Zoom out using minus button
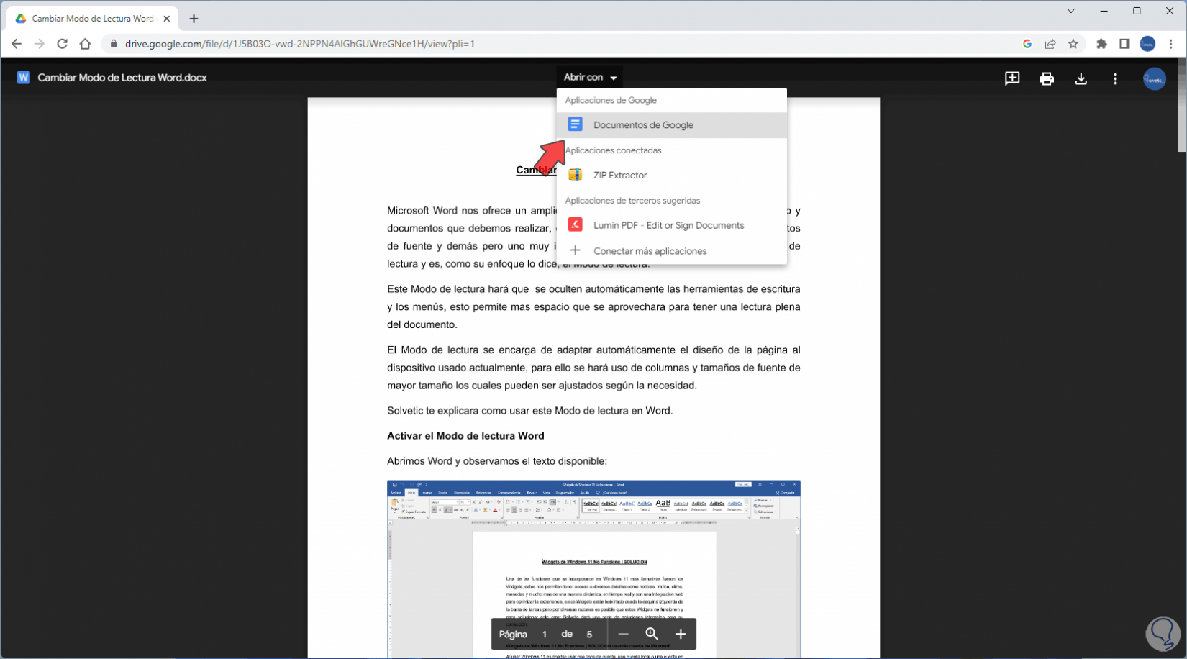 click(623, 634)
